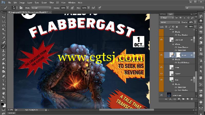
Task: Open the Window menu
Action: (72, 3)
